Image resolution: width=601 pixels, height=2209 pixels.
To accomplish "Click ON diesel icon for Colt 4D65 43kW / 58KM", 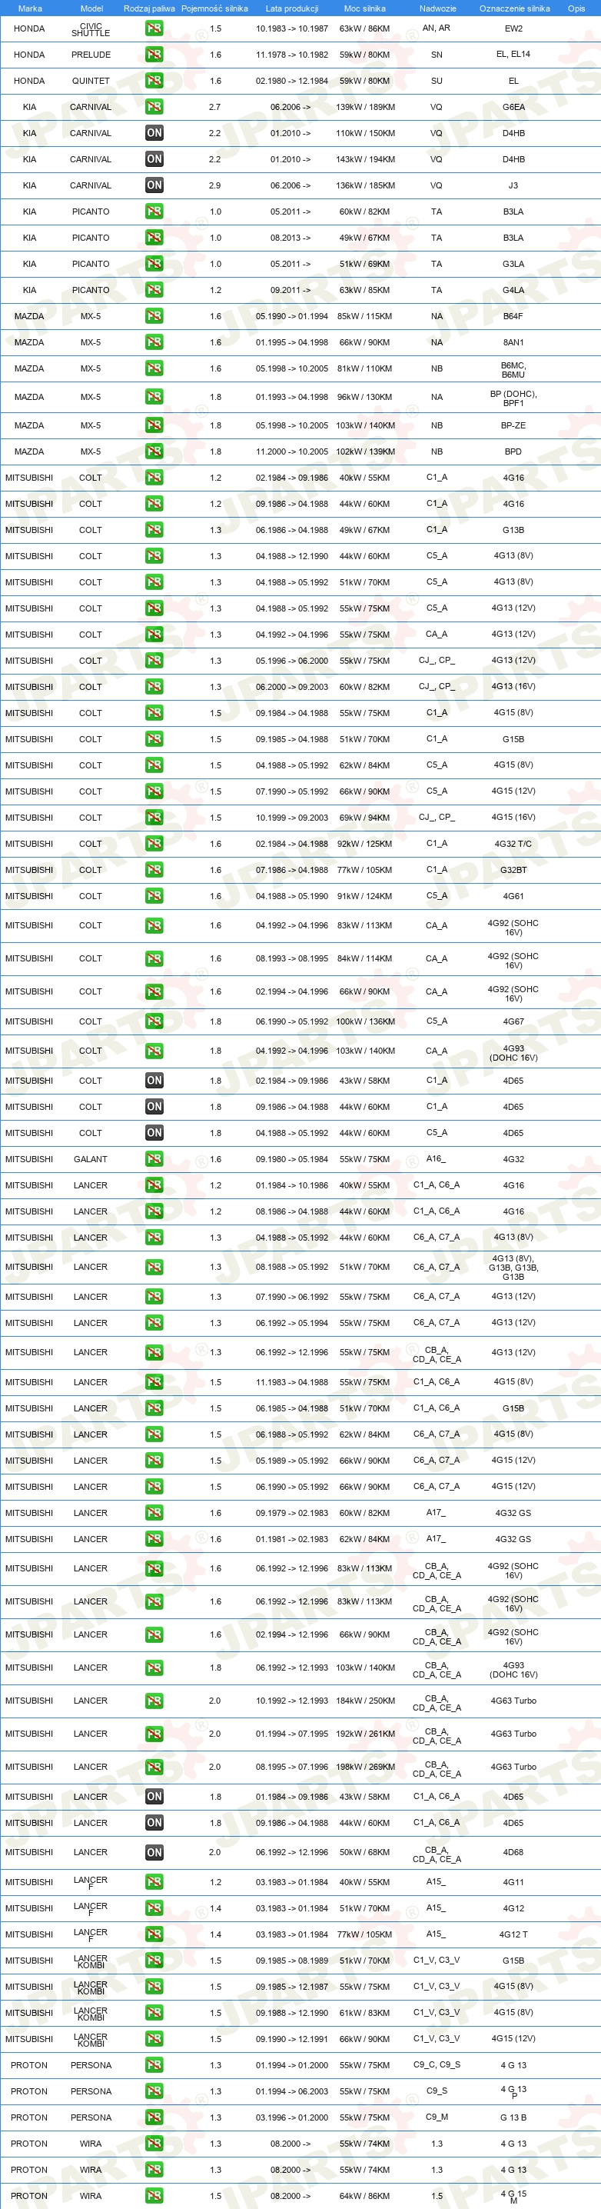I will pyautogui.click(x=154, y=1081).
